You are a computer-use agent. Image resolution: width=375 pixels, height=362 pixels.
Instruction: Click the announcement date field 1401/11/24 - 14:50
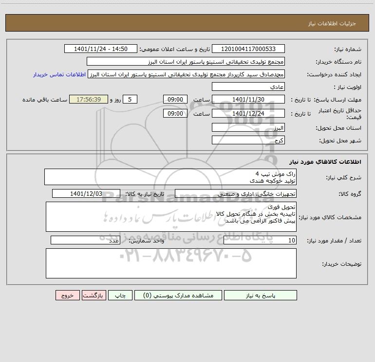[x=101, y=49]
